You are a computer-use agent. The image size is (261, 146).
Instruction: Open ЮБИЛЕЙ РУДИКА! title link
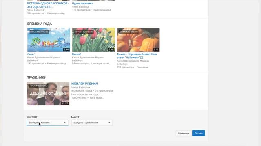(x=84, y=84)
